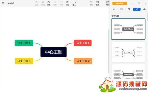Toggle the 格式 format panel

pyautogui.click(x=108, y=3)
